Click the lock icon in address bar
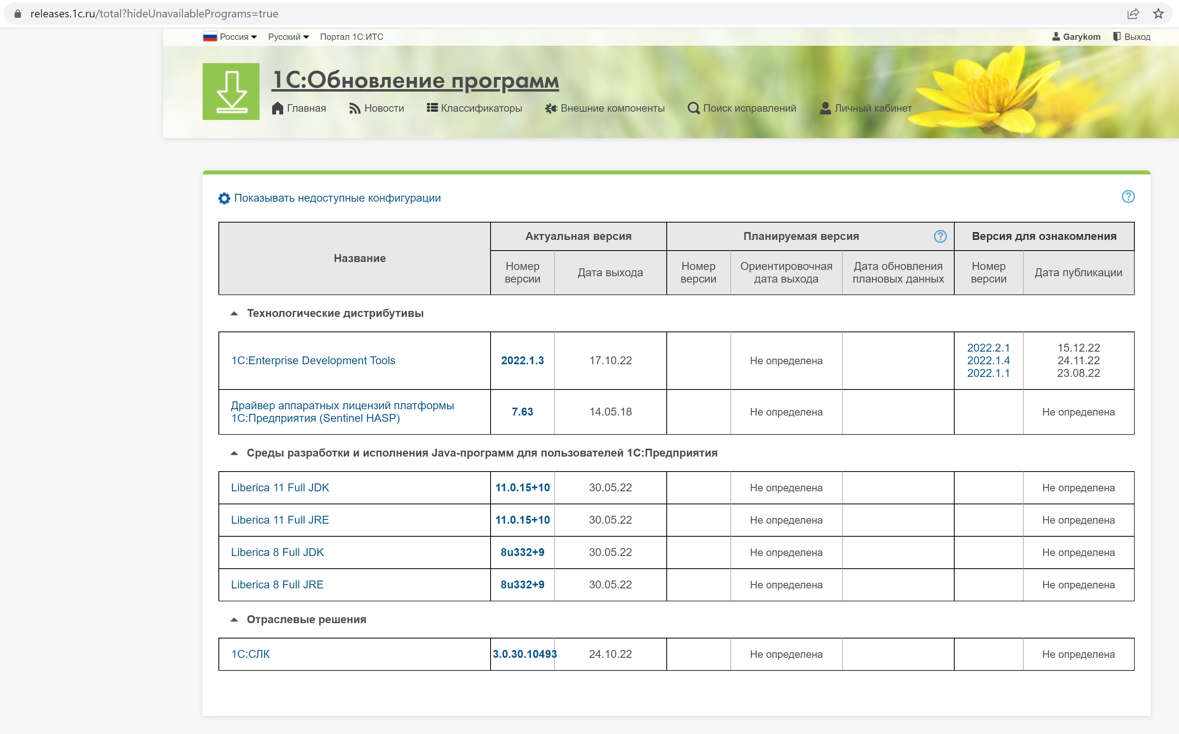 click(17, 13)
